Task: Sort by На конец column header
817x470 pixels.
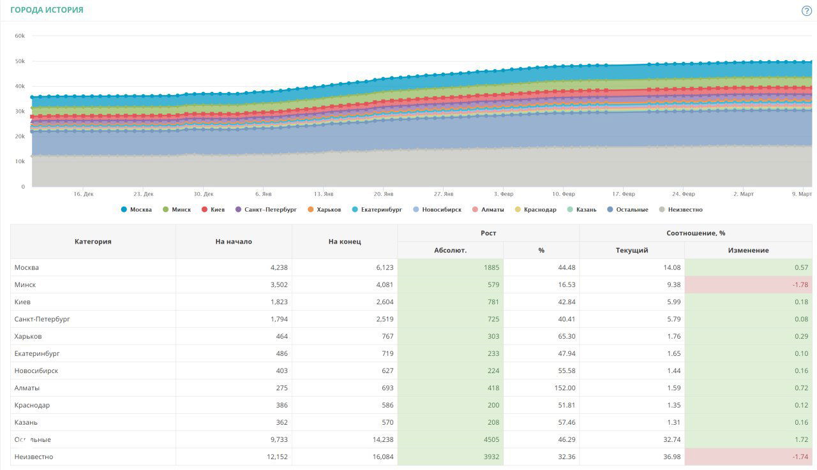Action: coord(345,242)
